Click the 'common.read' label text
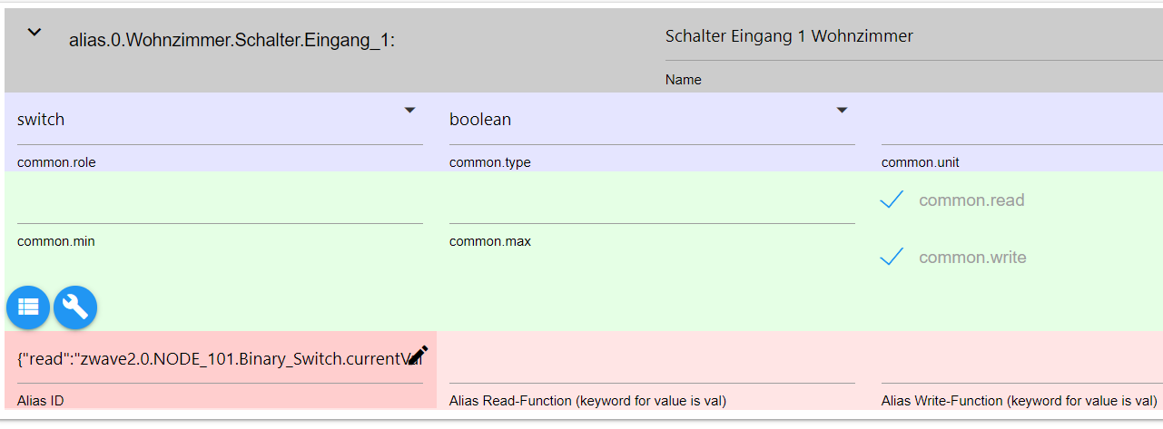Image resolution: width=1163 pixels, height=429 pixels. pyautogui.click(x=971, y=200)
